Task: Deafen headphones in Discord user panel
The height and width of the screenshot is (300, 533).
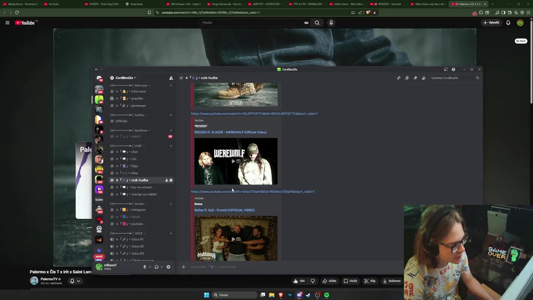Action: pyautogui.click(x=157, y=267)
